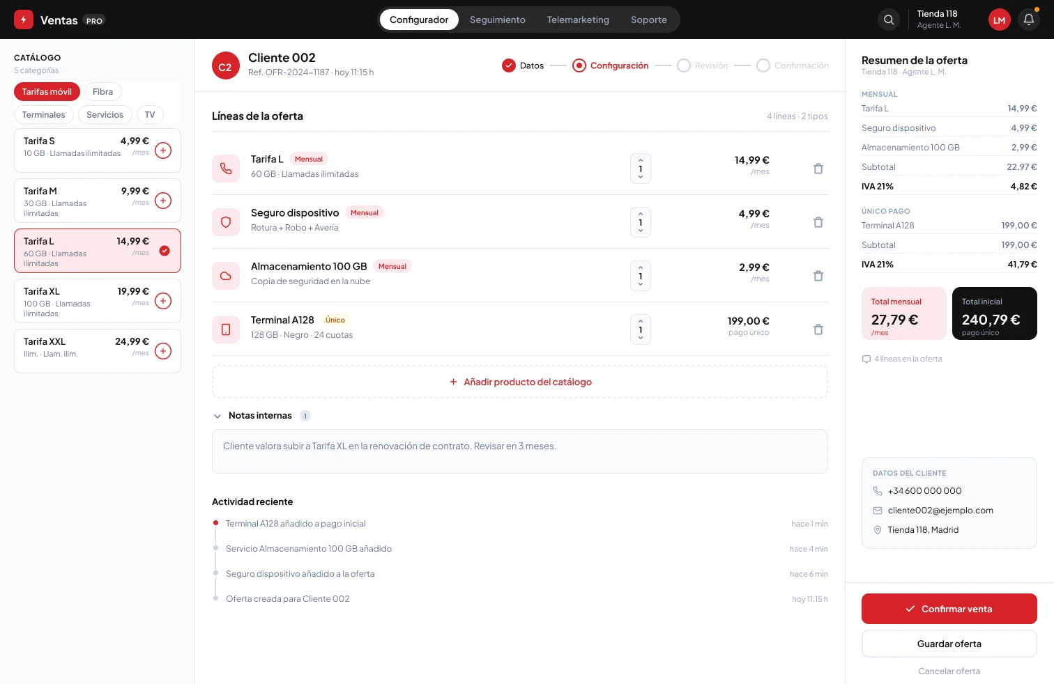Delete the Tarifa L offer line
Image resolution: width=1054 pixels, height=684 pixels.
(x=818, y=169)
